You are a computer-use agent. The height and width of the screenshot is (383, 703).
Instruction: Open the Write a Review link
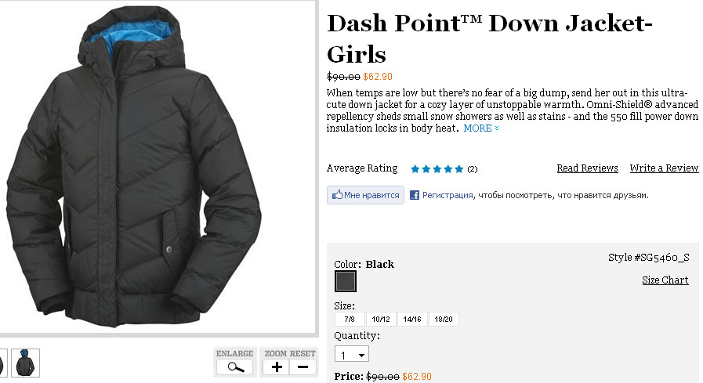(x=664, y=168)
